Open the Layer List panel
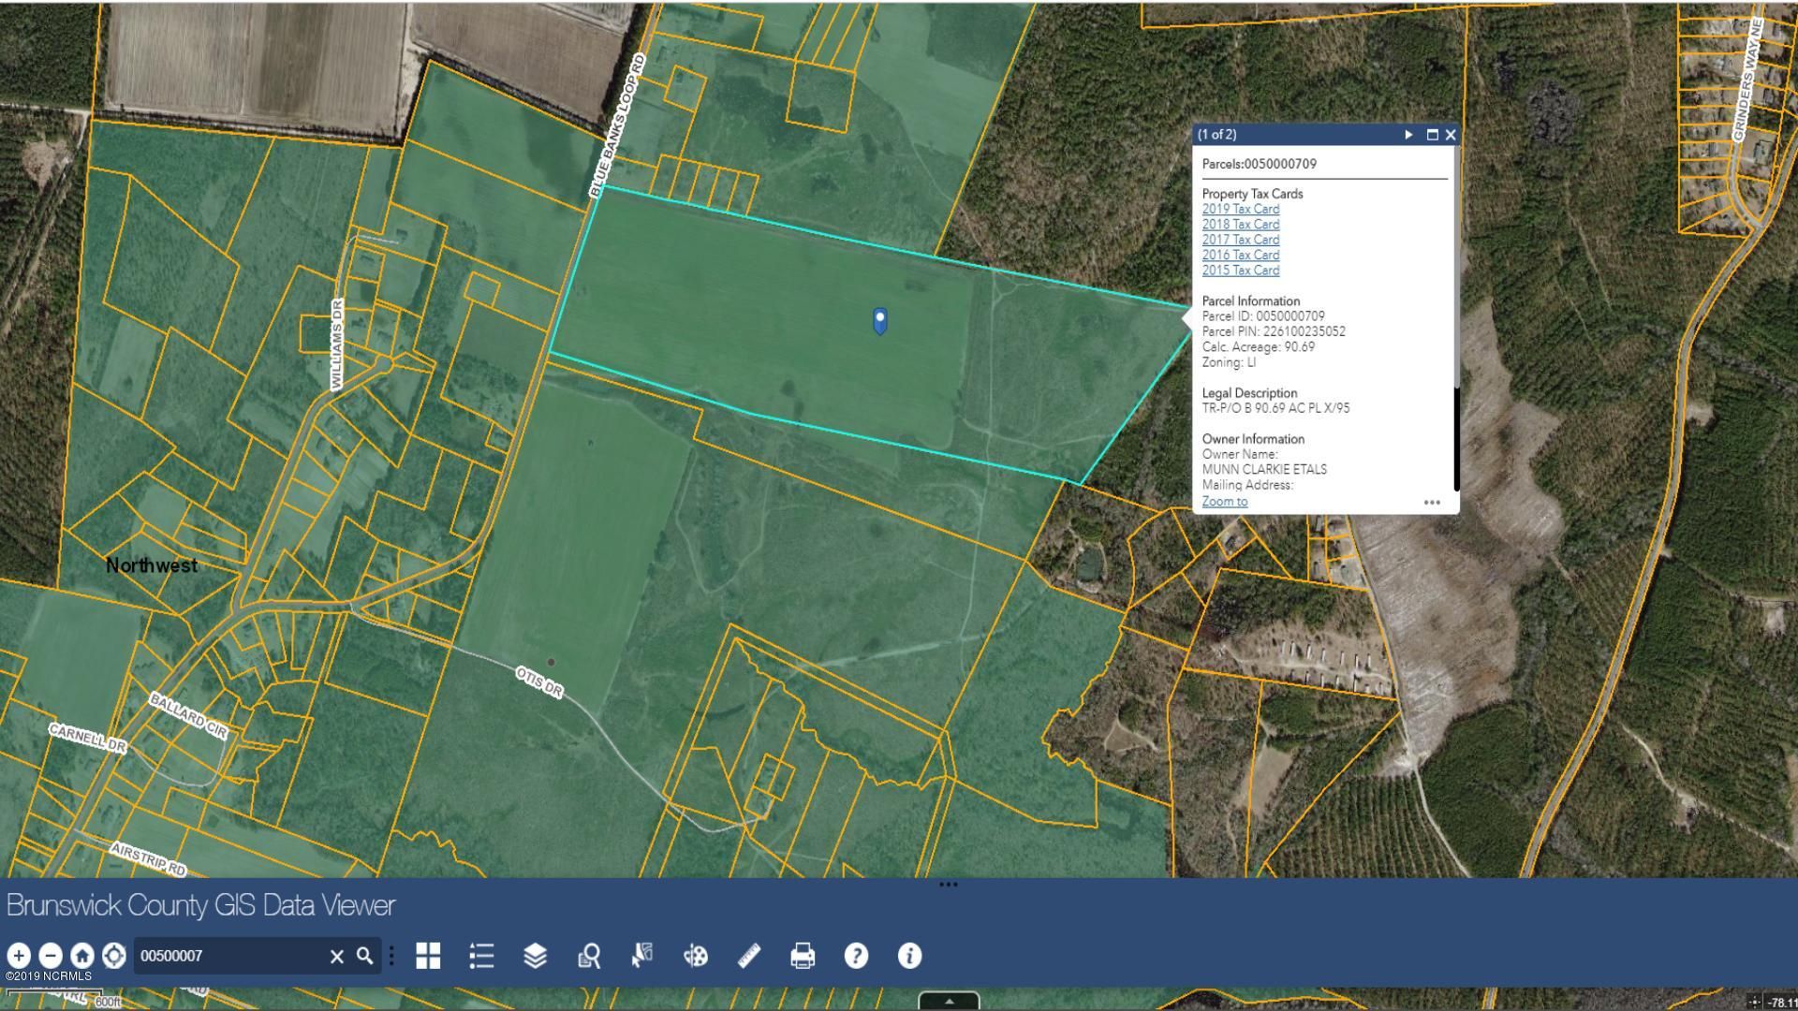The image size is (1798, 1011). coord(480,956)
